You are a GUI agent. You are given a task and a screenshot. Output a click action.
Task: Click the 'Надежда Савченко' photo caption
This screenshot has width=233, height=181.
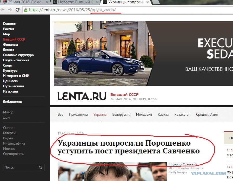(x=183, y=164)
